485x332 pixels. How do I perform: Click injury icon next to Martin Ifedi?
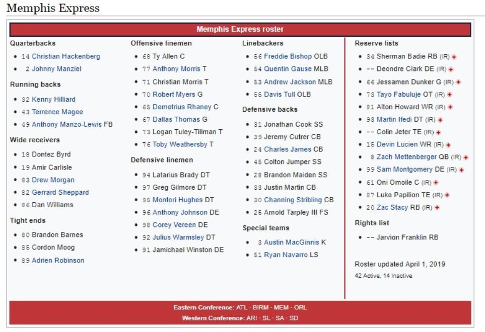point(440,120)
